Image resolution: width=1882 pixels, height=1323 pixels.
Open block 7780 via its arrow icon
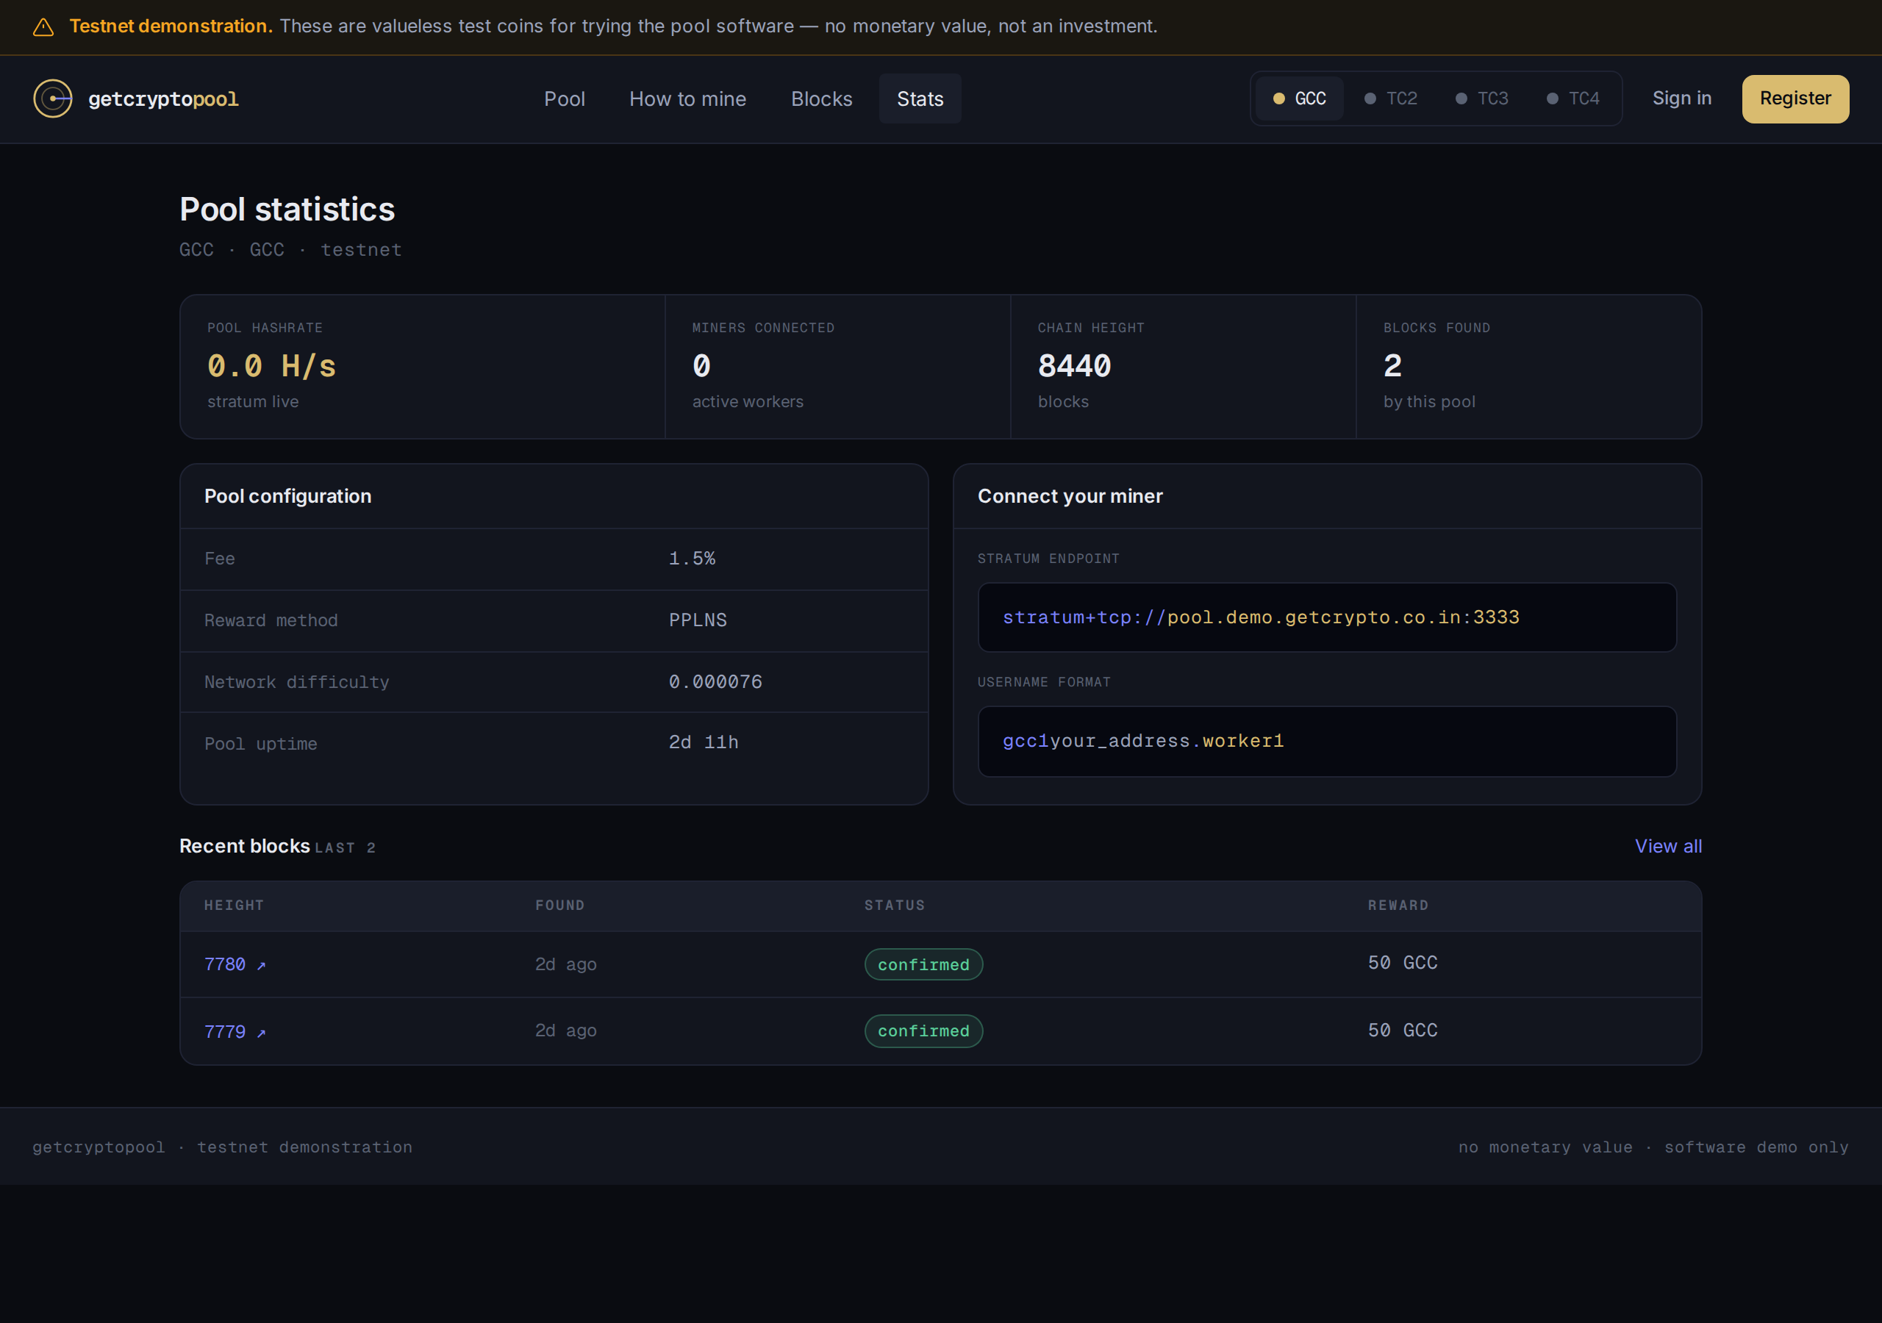(262, 966)
